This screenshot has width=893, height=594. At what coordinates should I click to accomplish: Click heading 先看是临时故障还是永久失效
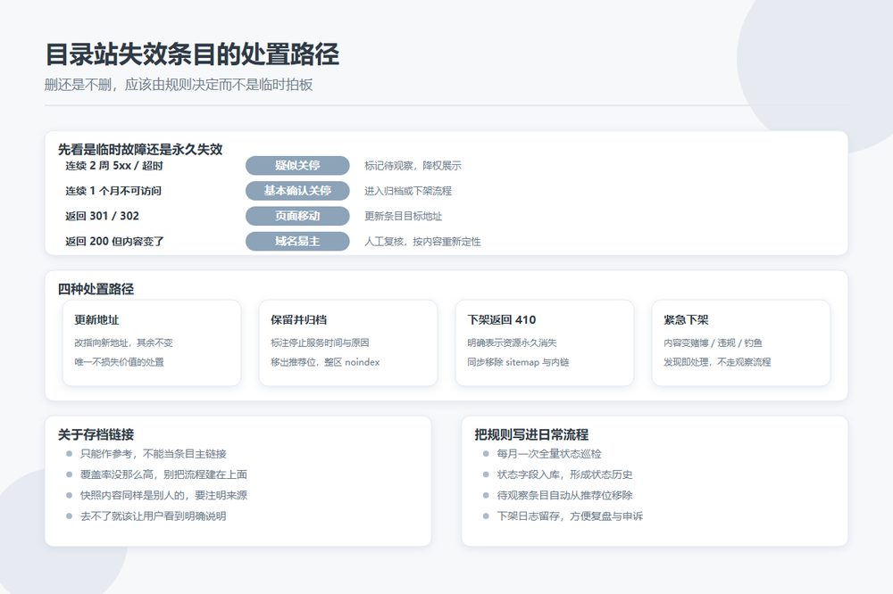click(140, 149)
